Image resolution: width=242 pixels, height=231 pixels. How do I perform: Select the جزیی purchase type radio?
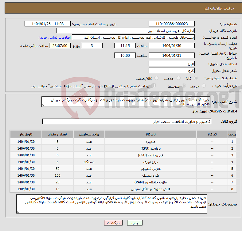(204, 85)
